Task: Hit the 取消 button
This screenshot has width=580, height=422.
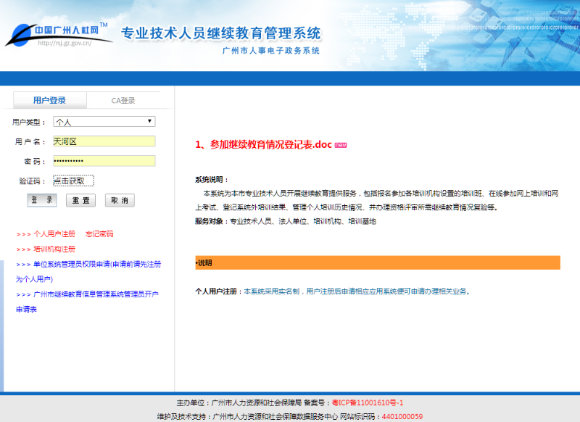Action: point(120,200)
